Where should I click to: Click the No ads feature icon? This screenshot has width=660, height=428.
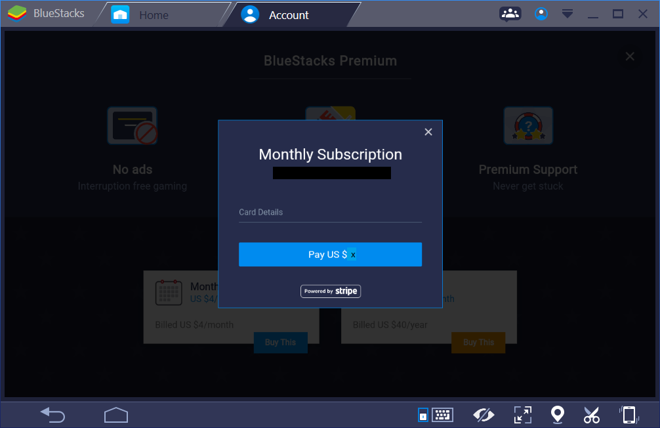point(133,125)
